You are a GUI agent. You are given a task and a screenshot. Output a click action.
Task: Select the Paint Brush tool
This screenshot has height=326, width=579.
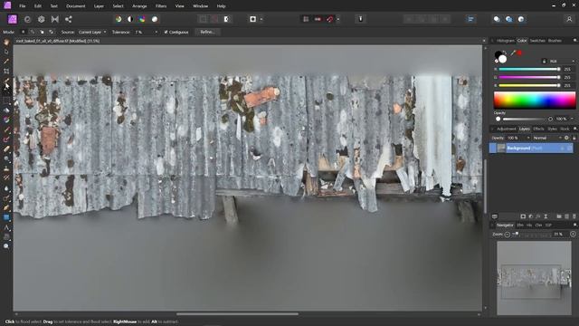tap(6, 129)
